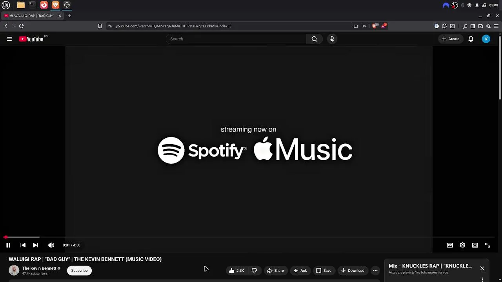Share the video

(x=275, y=271)
